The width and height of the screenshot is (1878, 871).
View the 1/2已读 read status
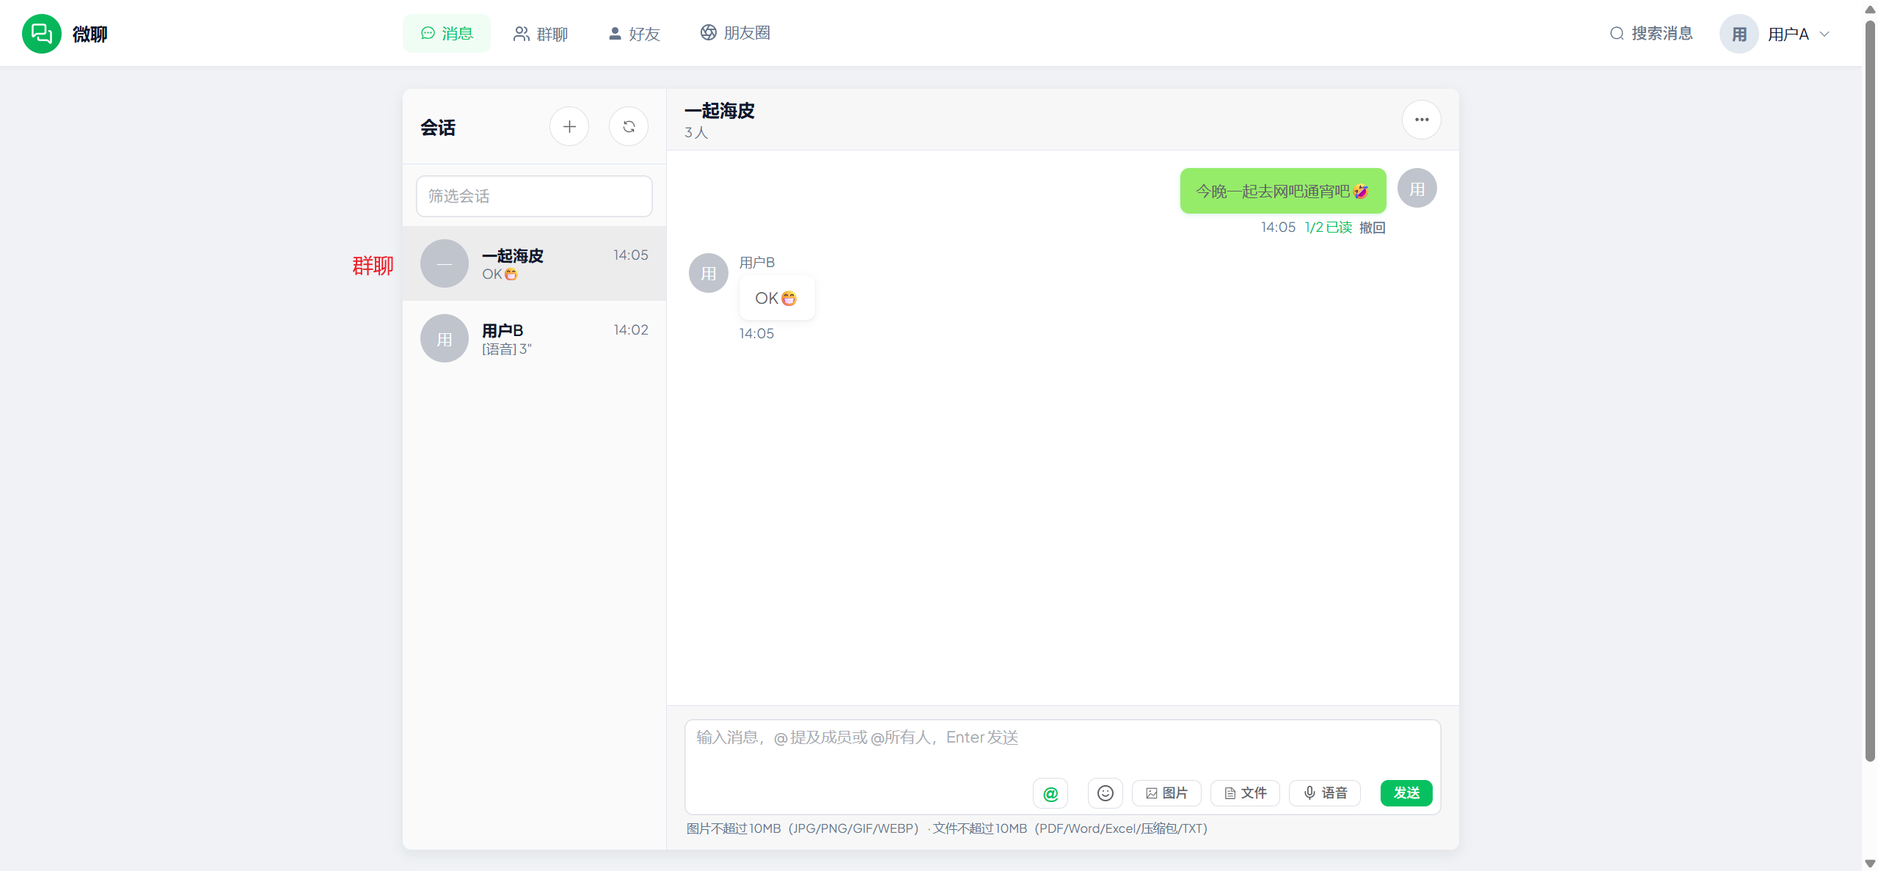pyautogui.click(x=1329, y=227)
